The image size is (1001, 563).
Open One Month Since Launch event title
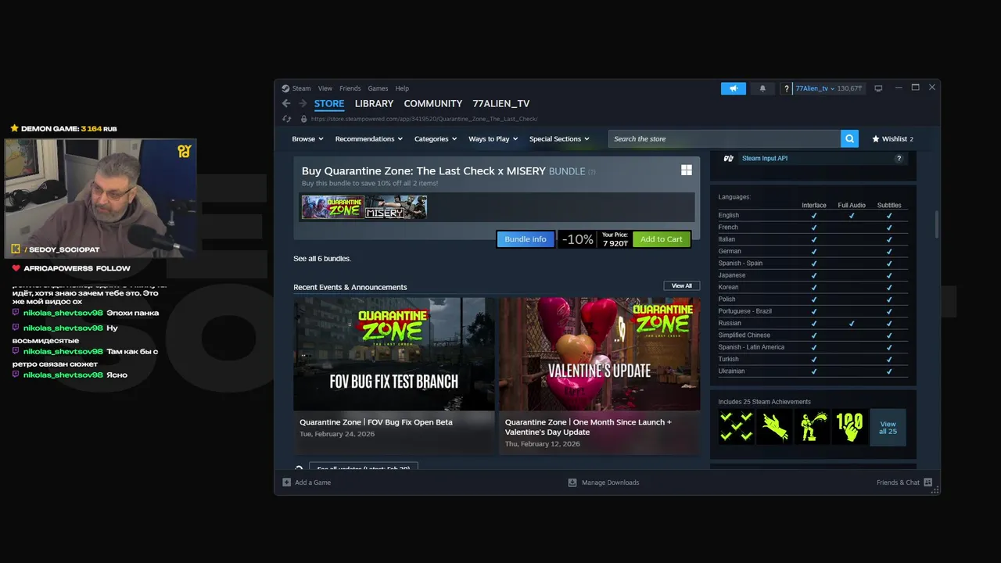coord(588,427)
